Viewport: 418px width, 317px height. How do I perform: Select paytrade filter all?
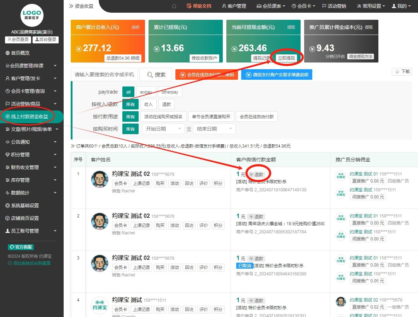(x=128, y=92)
